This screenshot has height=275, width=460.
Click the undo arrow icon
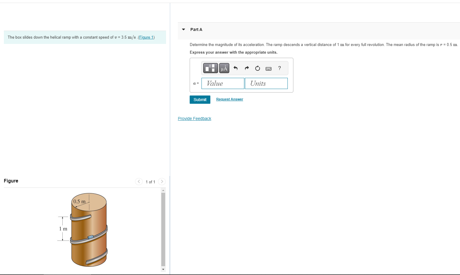click(x=235, y=68)
